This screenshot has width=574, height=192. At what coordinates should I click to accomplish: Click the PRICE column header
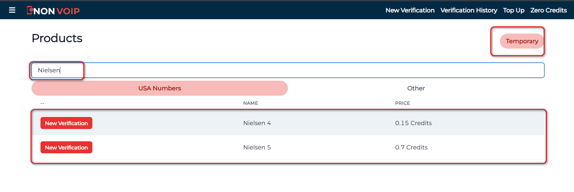tap(402, 103)
